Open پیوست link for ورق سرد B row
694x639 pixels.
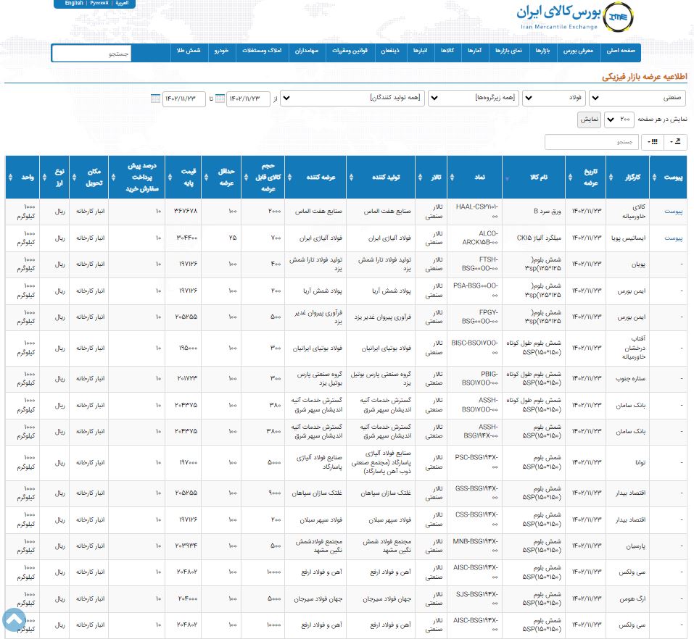(x=673, y=212)
